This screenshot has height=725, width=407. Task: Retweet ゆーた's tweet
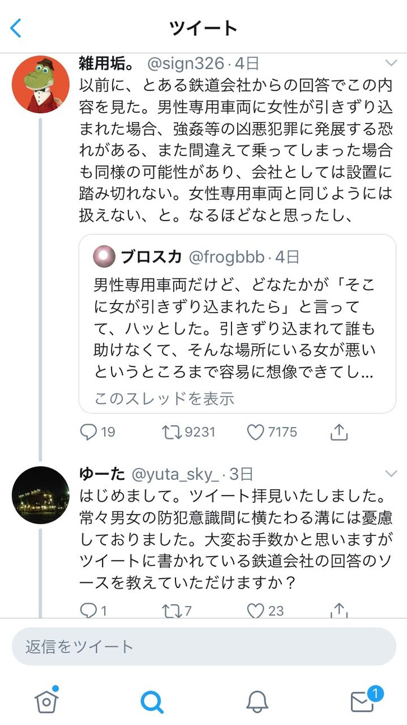pyautogui.click(x=172, y=610)
